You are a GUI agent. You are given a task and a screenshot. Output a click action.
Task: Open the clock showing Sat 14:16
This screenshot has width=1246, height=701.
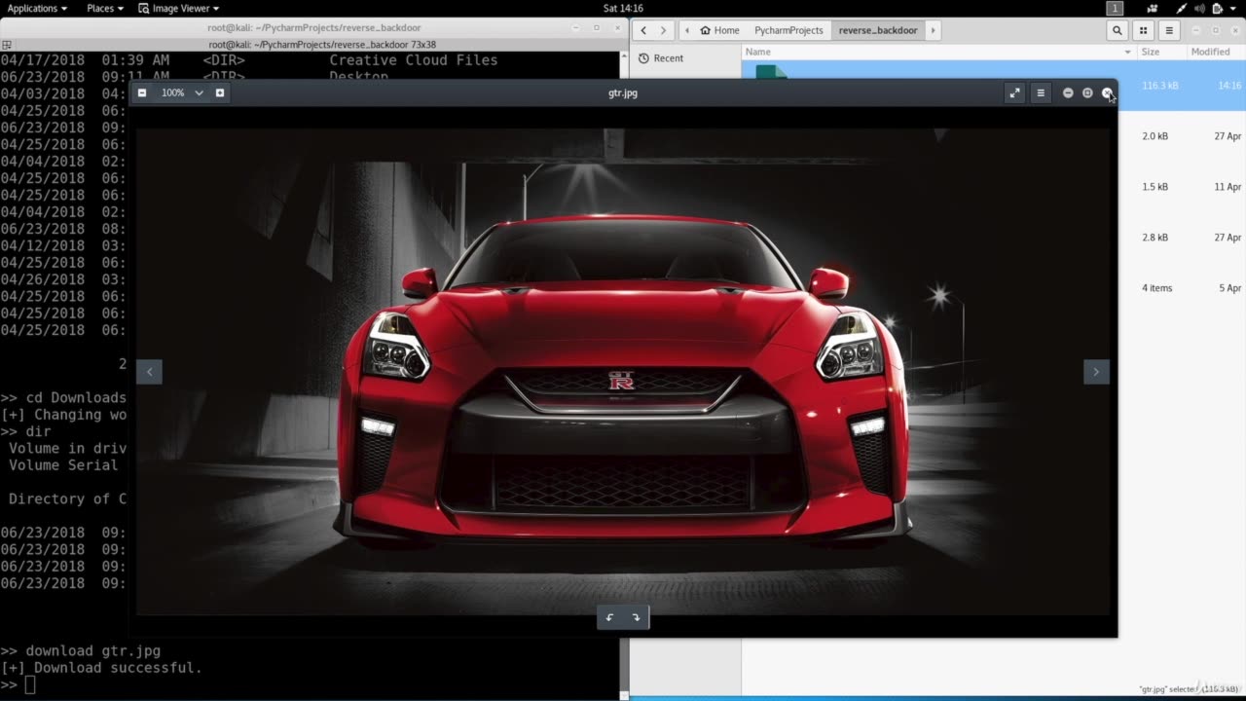pyautogui.click(x=623, y=8)
